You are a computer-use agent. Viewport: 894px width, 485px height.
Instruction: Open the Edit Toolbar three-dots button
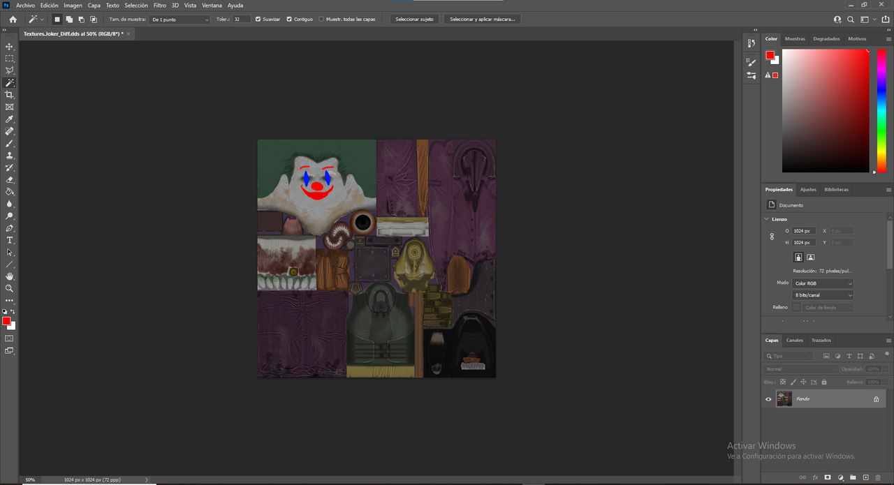tap(9, 300)
